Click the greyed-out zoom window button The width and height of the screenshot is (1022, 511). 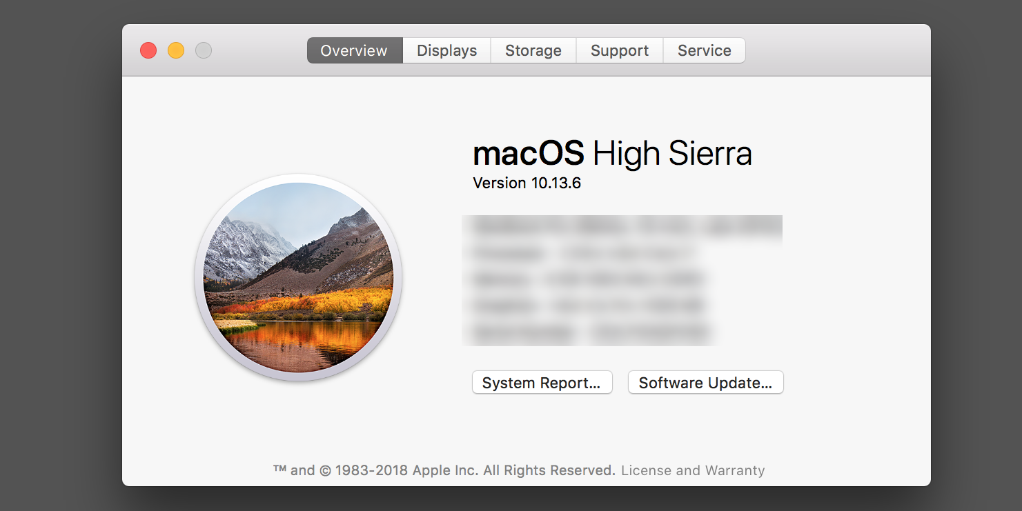click(204, 50)
